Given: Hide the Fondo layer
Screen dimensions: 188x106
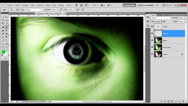Looking at the screenshot, I should click(x=152, y=54).
